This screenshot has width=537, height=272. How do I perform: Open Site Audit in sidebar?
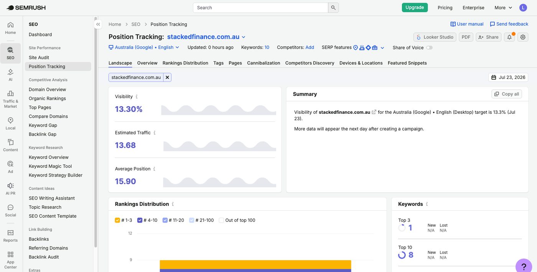point(39,57)
